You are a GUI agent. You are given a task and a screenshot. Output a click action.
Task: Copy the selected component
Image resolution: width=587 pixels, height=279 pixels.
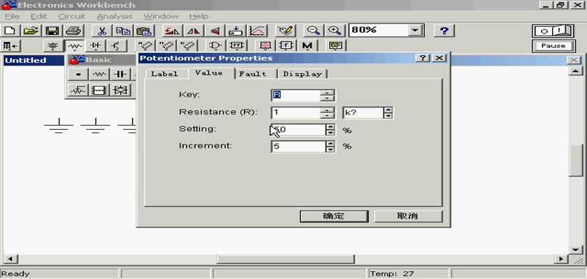pyautogui.click(x=122, y=31)
